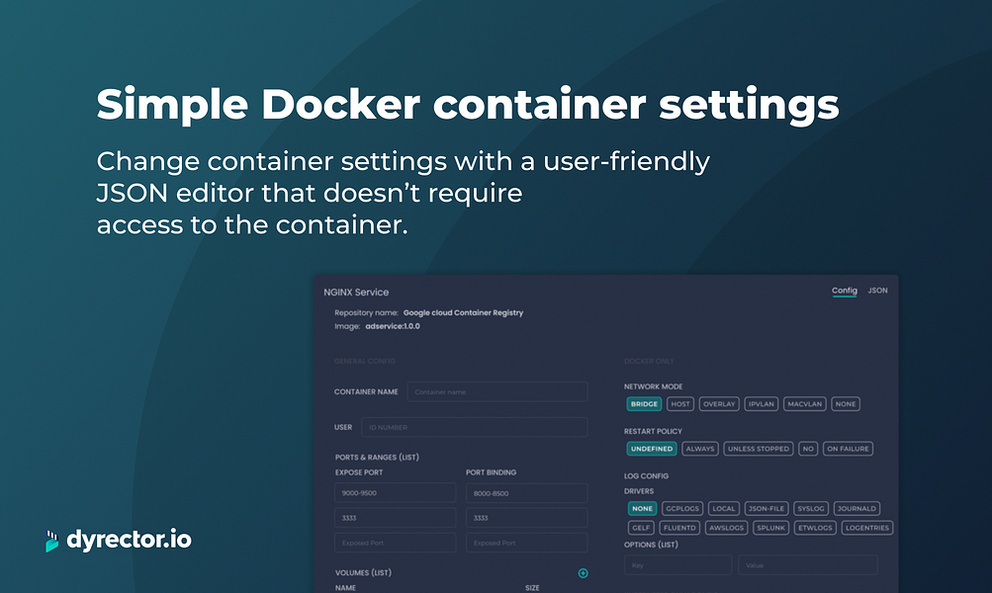Viewport: 992px width, 593px height.
Task: Choose JSON-FILE log driver
Action: click(767, 508)
